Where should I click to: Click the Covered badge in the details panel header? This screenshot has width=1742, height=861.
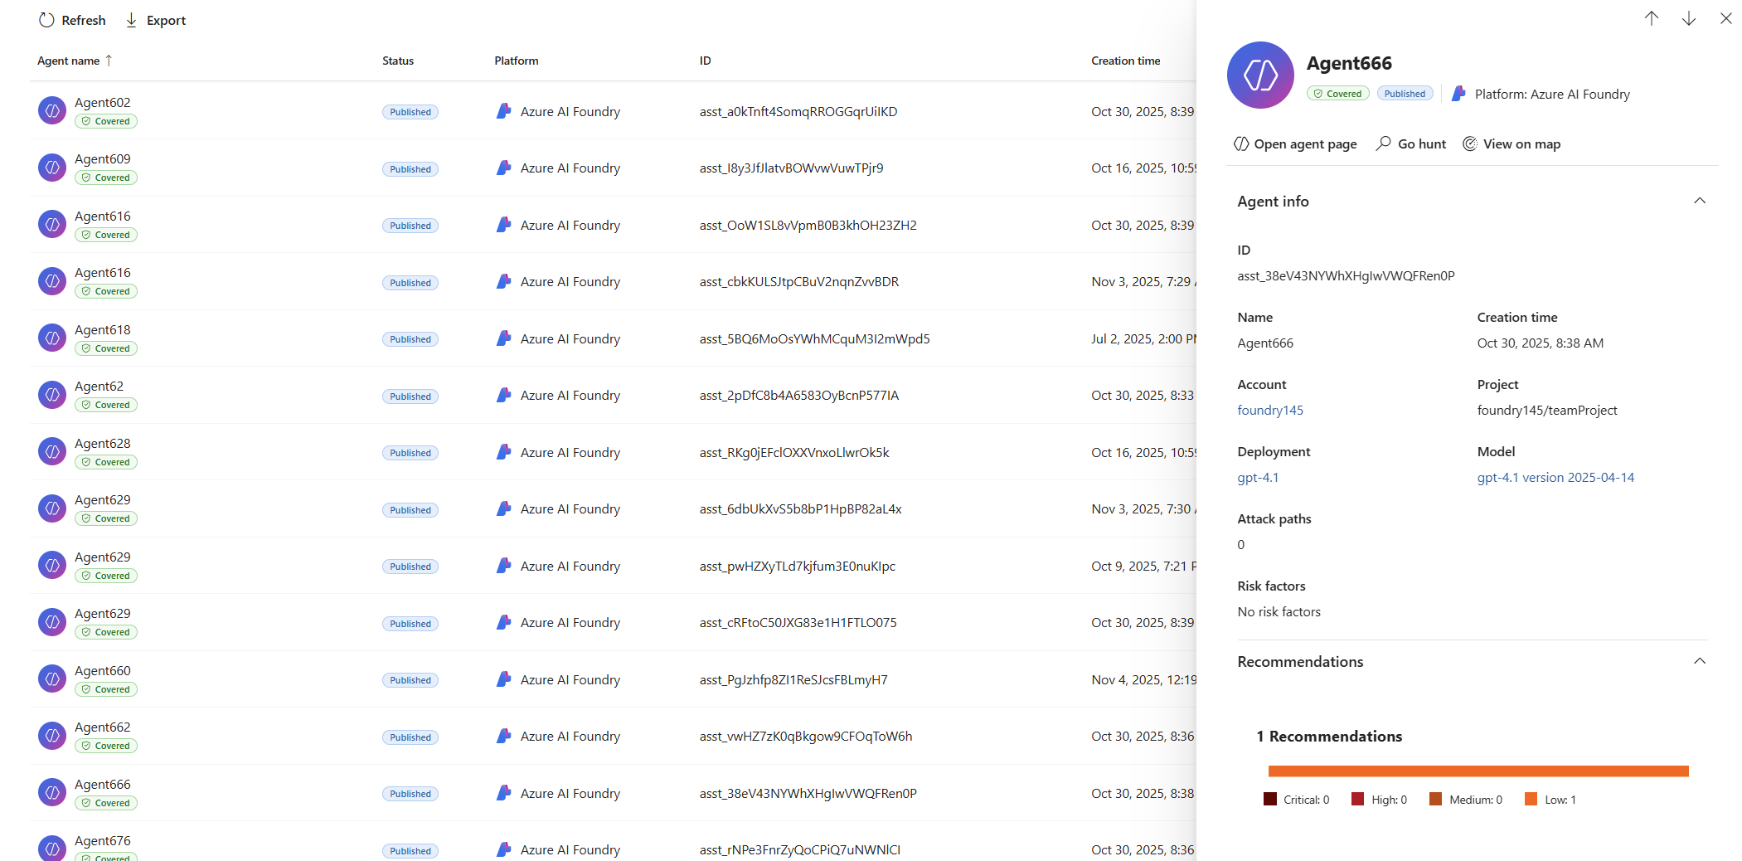click(1337, 94)
